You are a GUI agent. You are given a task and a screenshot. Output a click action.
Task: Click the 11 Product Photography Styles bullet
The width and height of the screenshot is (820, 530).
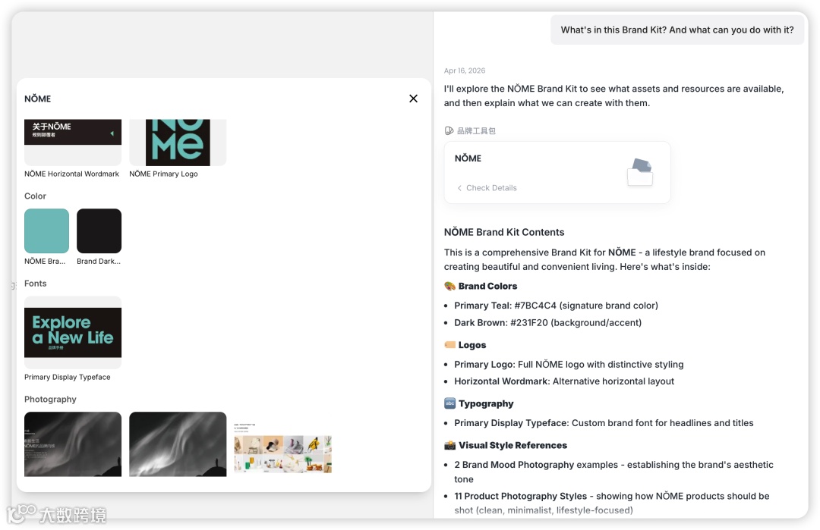pyautogui.click(x=611, y=503)
